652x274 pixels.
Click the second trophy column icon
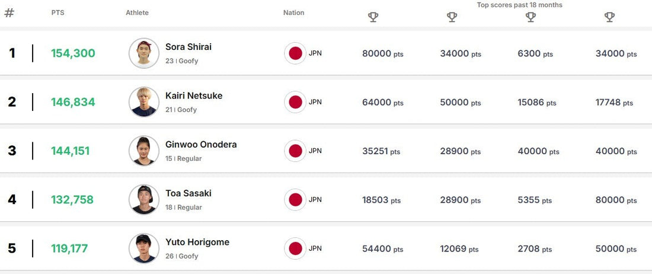[x=452, y=17]
